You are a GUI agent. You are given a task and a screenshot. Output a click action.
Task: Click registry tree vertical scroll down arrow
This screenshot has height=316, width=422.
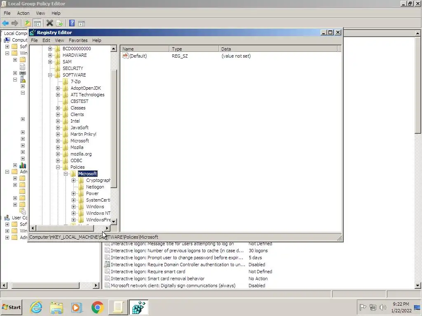(x=114, y=222)
